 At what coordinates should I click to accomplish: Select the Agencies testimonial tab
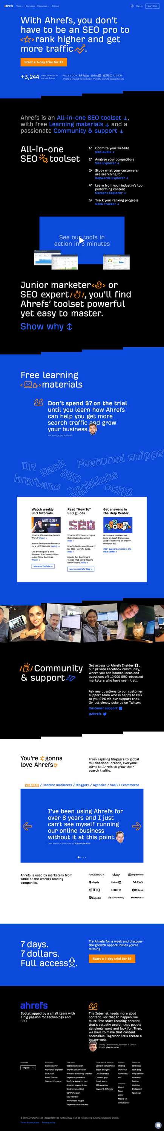100,785
